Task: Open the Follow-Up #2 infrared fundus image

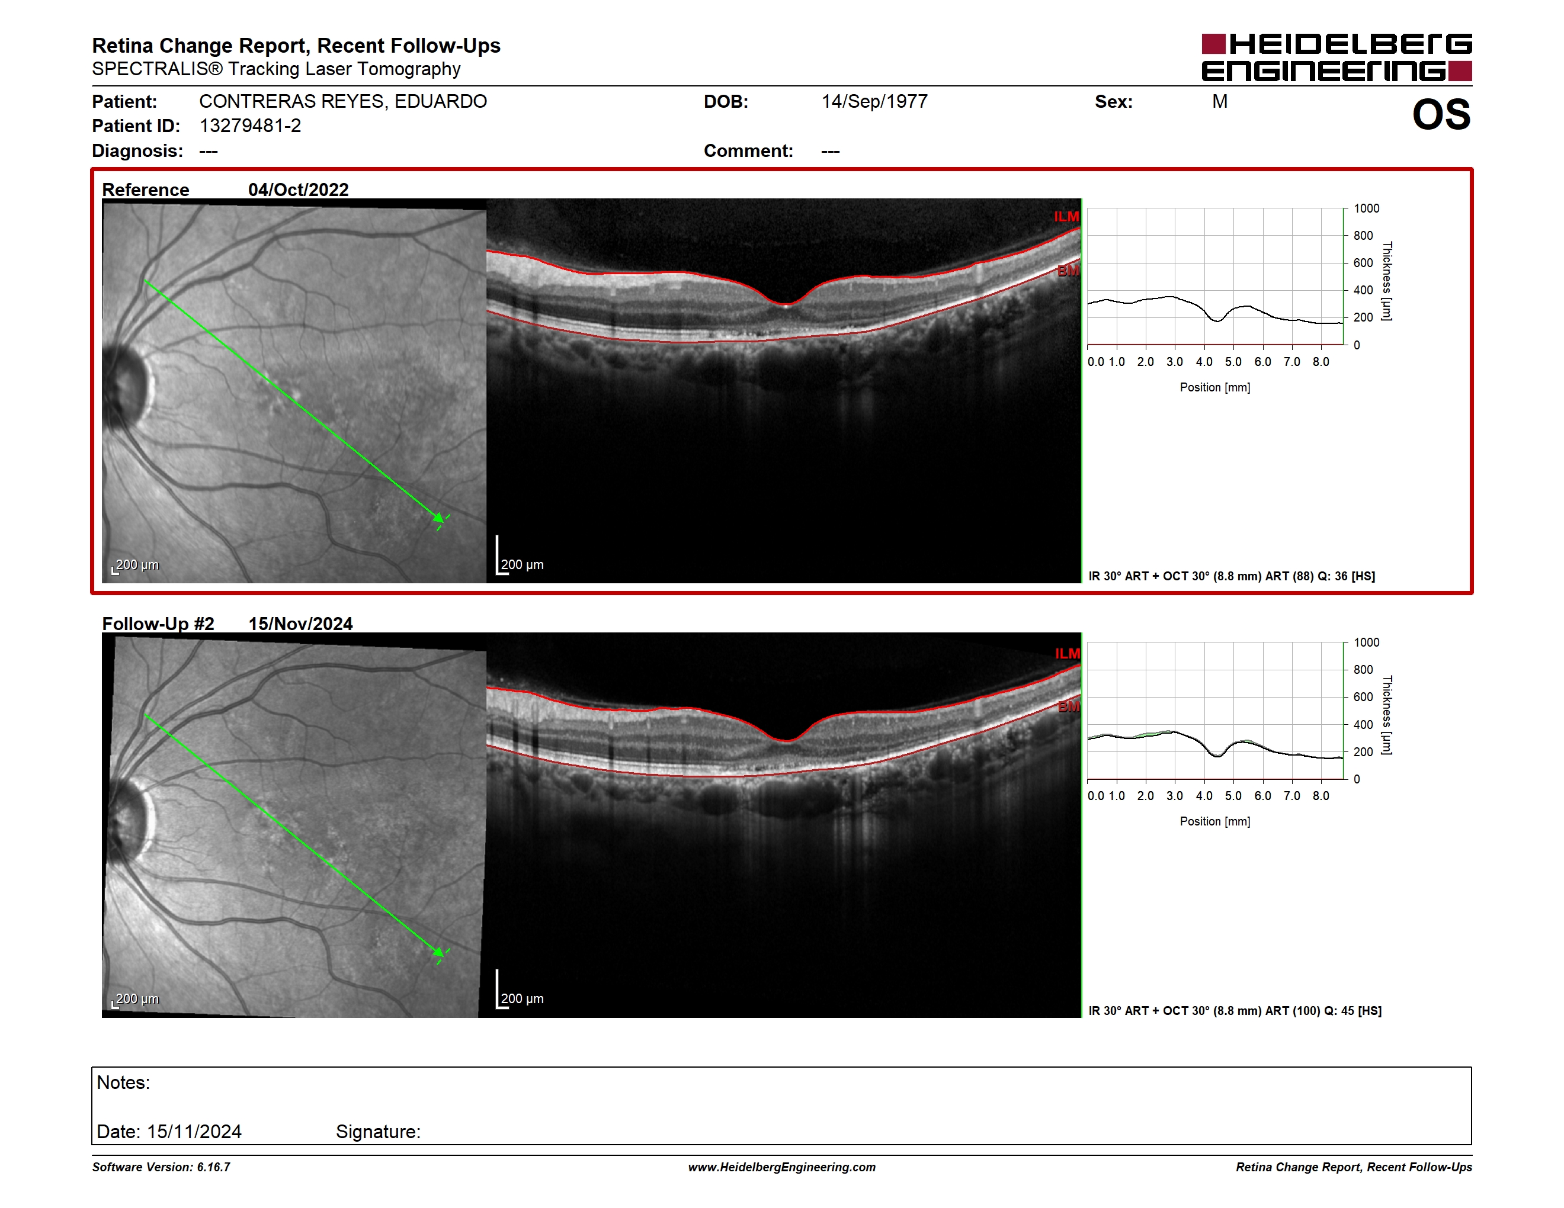Action: click(x=294, y=826)
